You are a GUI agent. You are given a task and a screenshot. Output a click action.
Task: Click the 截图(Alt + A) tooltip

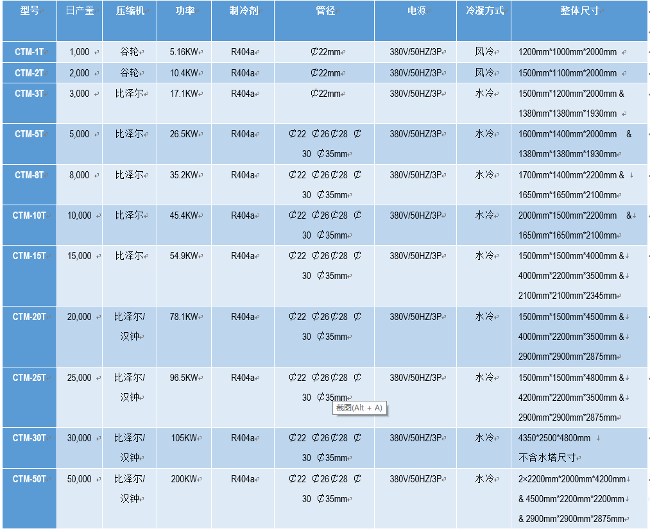coord(359,408)
